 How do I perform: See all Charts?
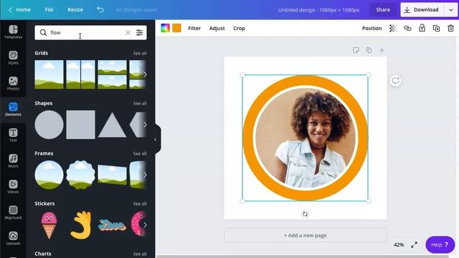pos(140,254)
